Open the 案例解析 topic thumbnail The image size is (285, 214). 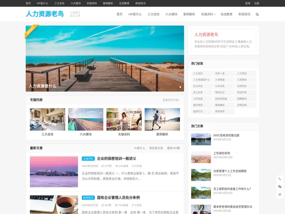pos(162,119)
